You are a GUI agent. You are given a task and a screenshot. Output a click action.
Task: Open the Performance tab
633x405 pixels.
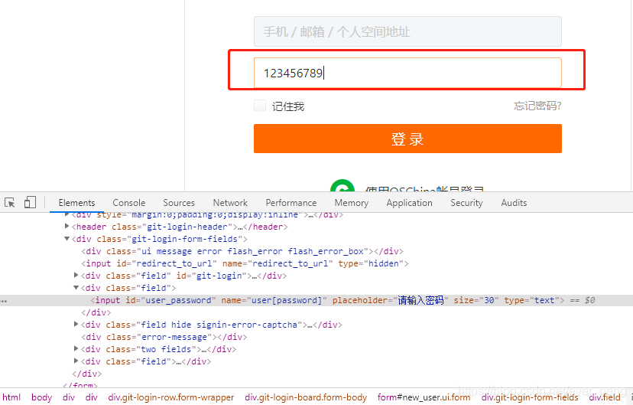click(291, 202)
